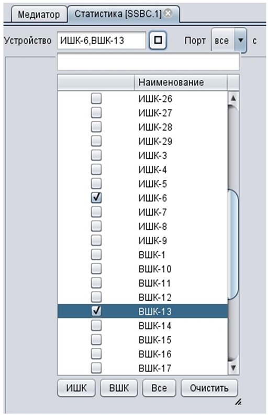Switch to the Медиатор tab
Screen dimensions: 268x415
tap(39, 14)
